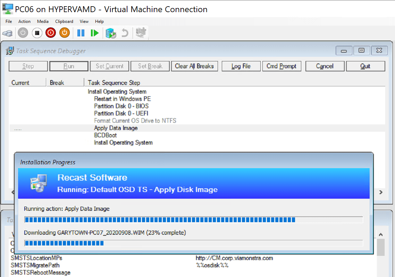Click the Enhanced Session toolbar icon
The height and width of the screenshot is (277, 395).
click(x=139, y=33)
